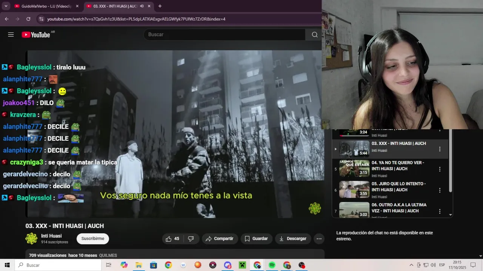
Task: Open options menu for 06. OUTRO playlist item
Action: [440, 212]
